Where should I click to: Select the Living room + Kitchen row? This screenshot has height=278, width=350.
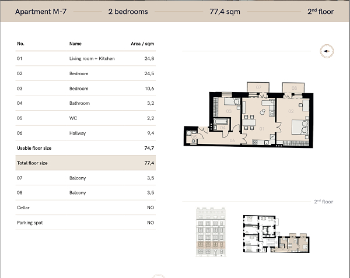[x=85, y=59]
